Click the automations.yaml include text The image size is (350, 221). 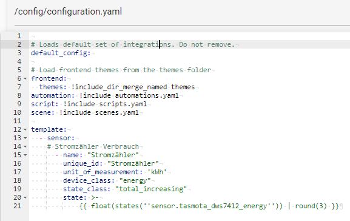tap(147, 95)
